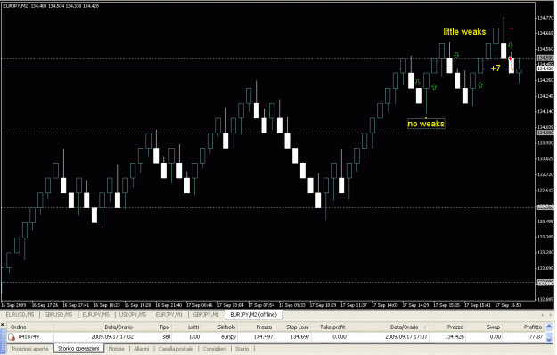Click the terminal scrollbar up arrow

click(x=550, y=327)
